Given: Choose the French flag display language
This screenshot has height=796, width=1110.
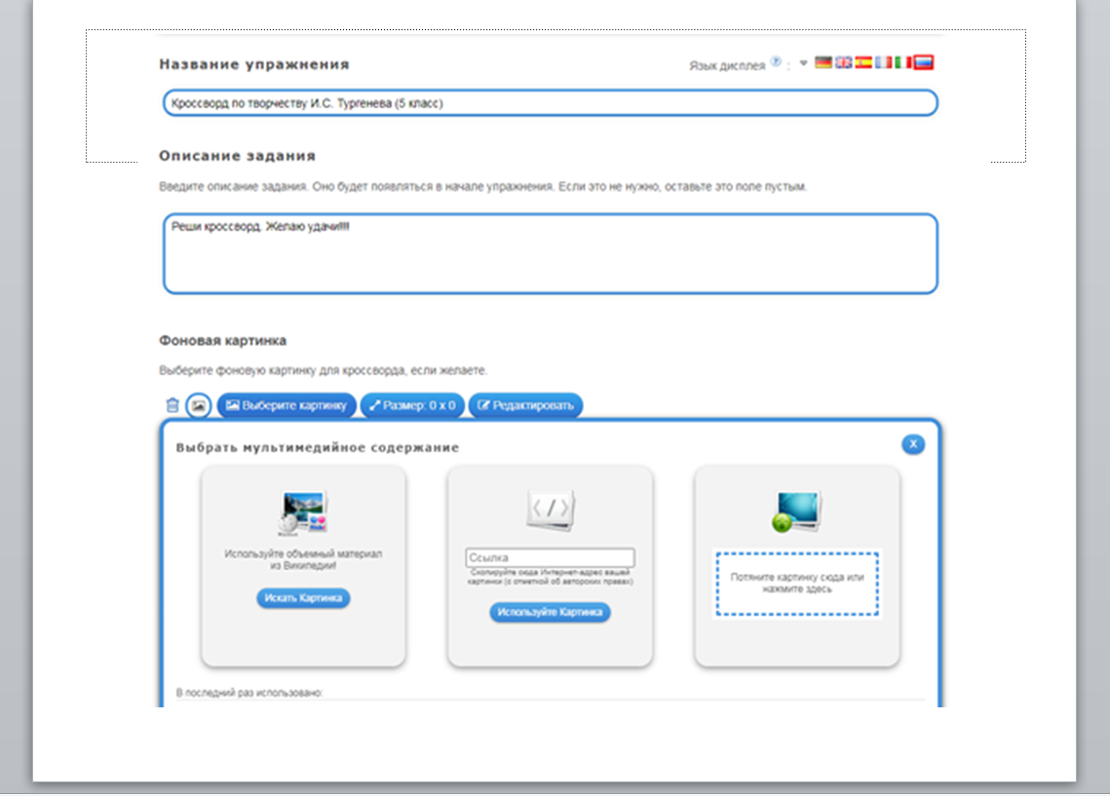Looking at the screenshot, I should (884, 62).
